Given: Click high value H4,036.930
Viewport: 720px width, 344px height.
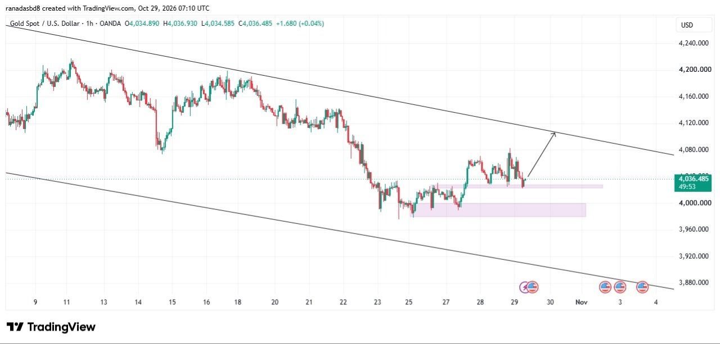Looking at the screenshot, I should pos(181,24).
